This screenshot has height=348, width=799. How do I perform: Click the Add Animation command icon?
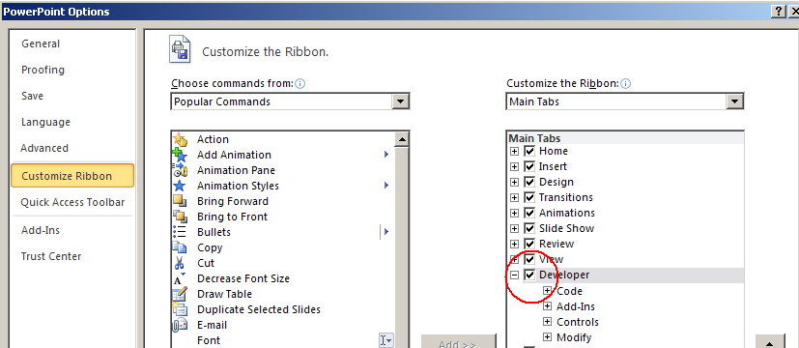coord(180,155)
